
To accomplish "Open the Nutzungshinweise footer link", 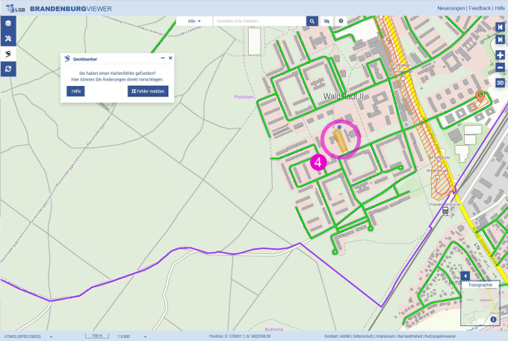I will click(440, 337).
